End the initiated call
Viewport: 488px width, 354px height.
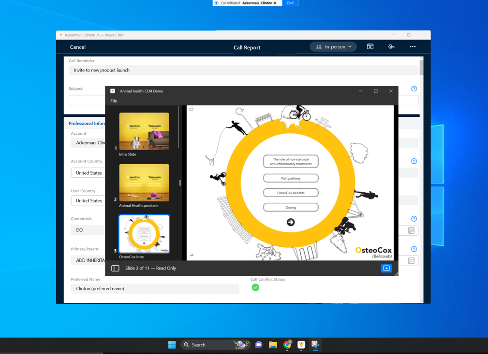click(x=290, y=3)
